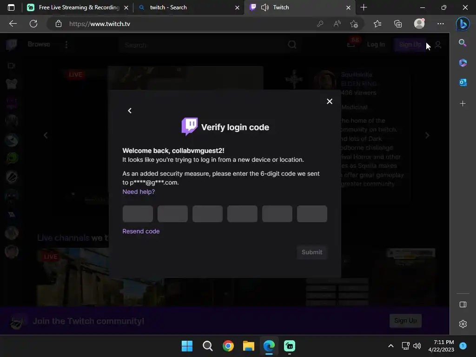476x357 pixels.
Task: Open Collections icon
Action: 398,24
